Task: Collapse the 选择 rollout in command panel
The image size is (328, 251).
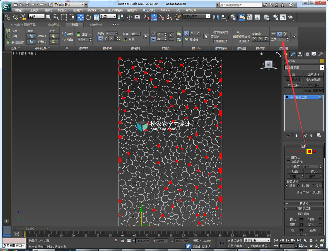Action: pyautogui.click(x=304, y=146)
